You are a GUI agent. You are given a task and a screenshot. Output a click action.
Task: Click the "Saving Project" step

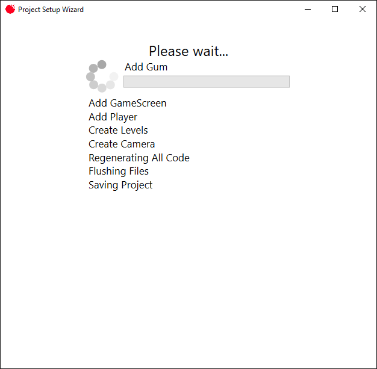[x=120, y=185]
